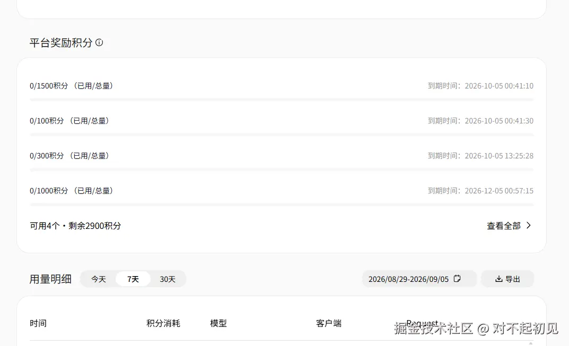
Task: Click progress bar for 0/300积分
Action: [282, 170]
